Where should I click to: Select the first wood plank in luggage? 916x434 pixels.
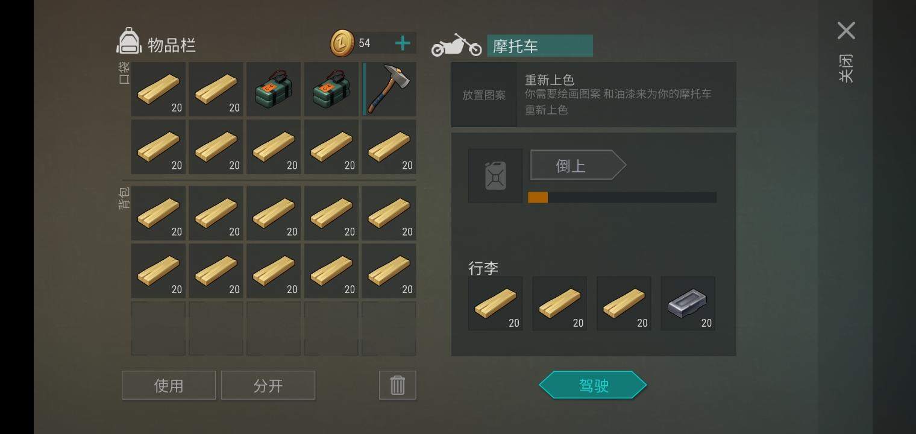pos(495,304)
